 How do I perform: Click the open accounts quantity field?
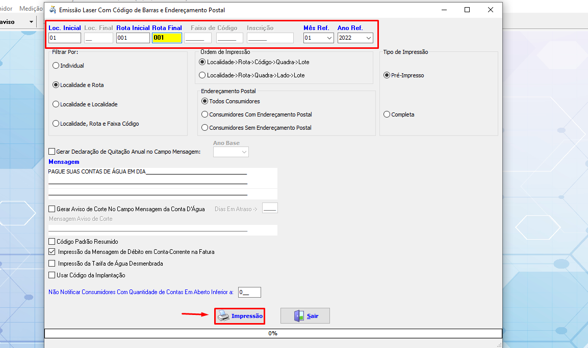coord(249,292)
